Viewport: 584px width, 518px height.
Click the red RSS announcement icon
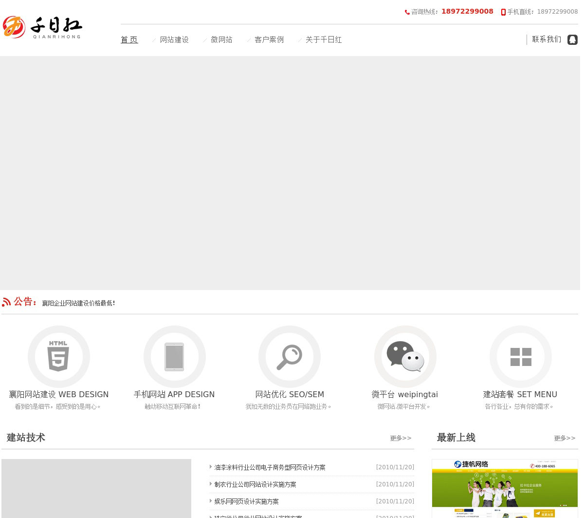click(6, 302)
